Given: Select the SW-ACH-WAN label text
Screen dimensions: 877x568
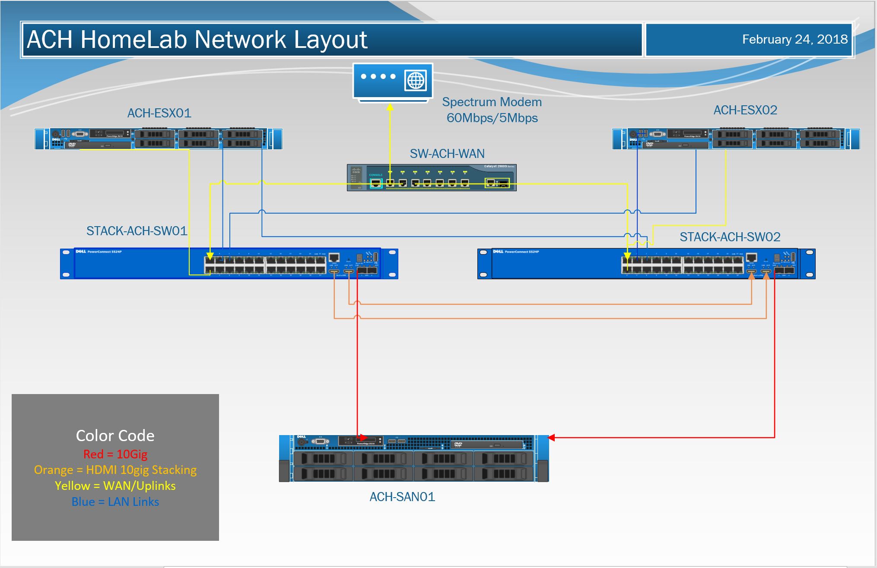Looking at the screenshot, I should (x=447, y=154).
